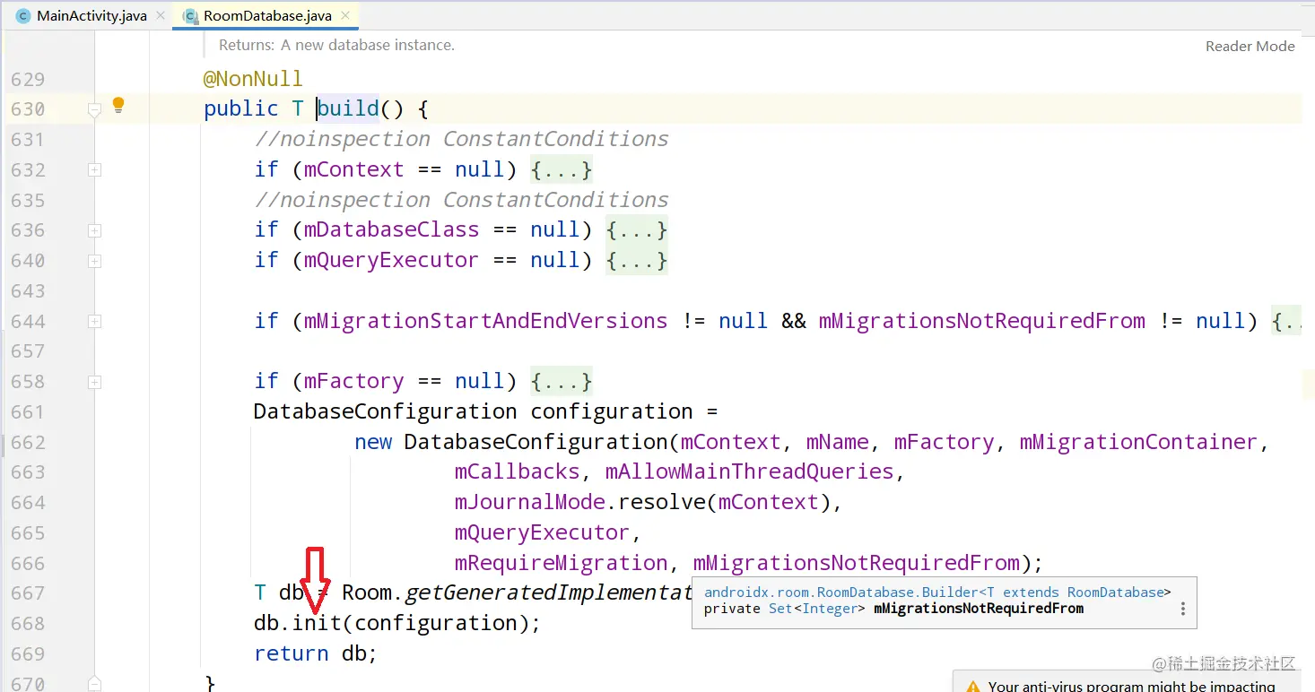Click warning icon in anti-virus notification
This screenshot has height=692, width=1315.
972,686
